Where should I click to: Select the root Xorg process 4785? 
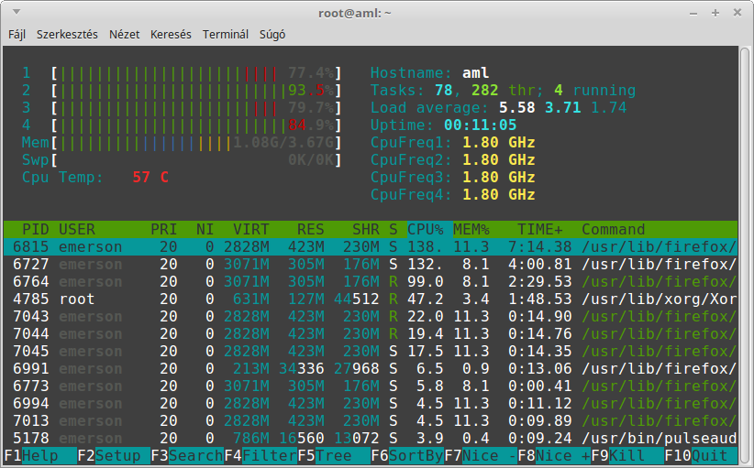tap(371, 299)
